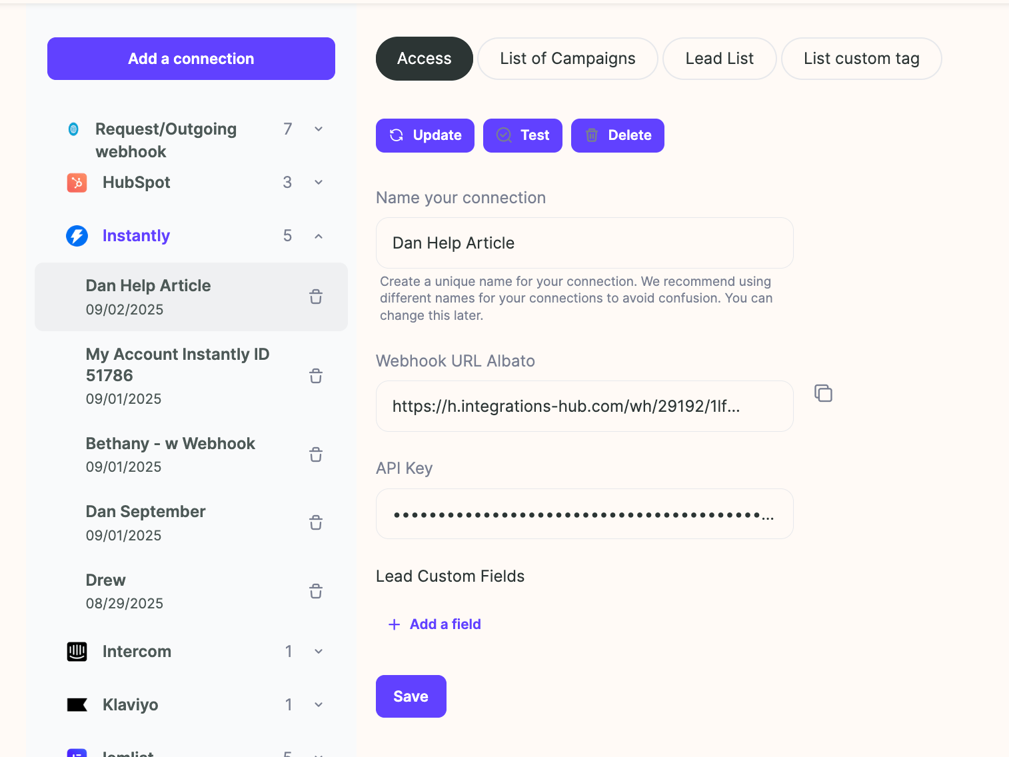The image size is (1009, 757).
Task: Expand the HubSpot connections chevron
Action: click(x=319, y=183)
